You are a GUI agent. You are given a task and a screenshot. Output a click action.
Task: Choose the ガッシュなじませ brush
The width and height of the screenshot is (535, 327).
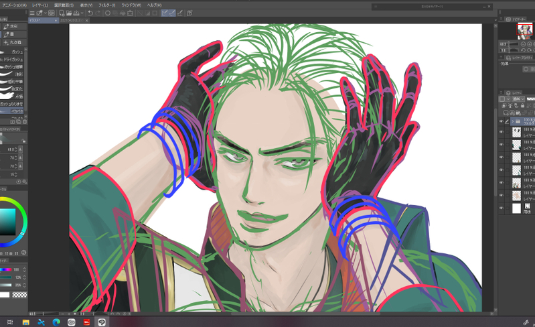click(x=12, y=104)
